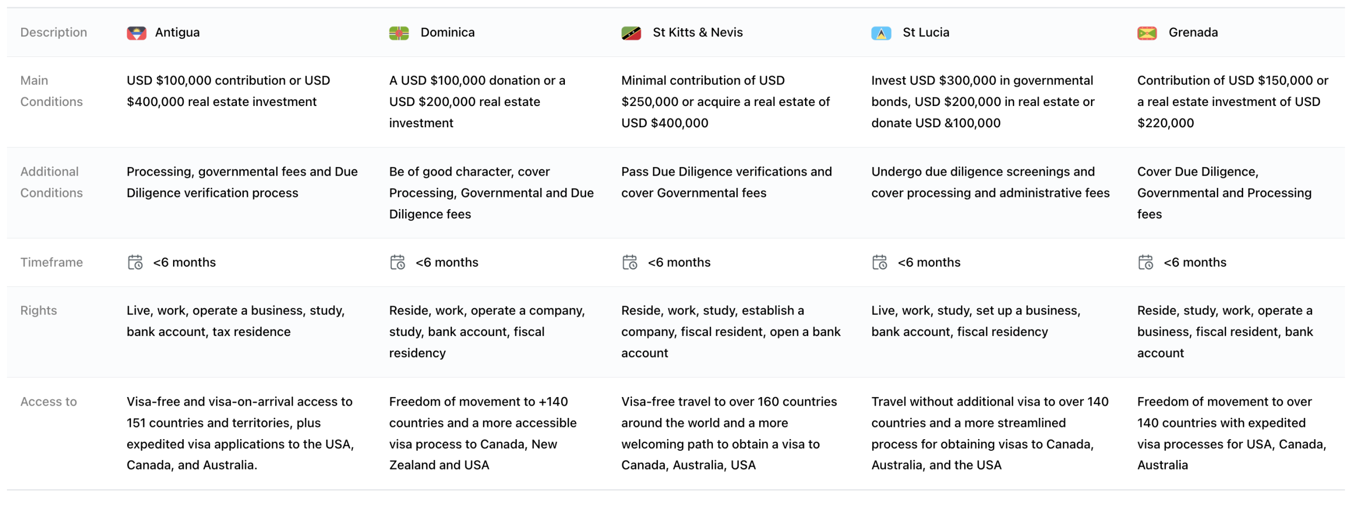Click the Grenada flag icon
Screen dimensions: 1363x510
click(1146, 33)
